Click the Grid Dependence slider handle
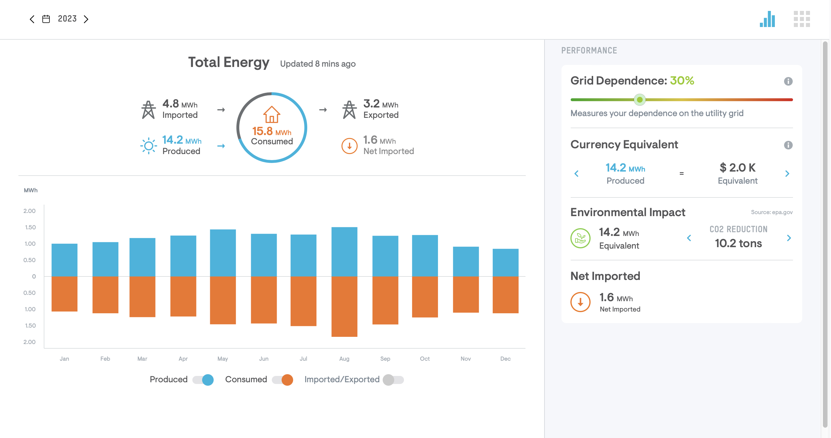Image resolution: width=831 pixels, height=438 pixels. (x=640, y=100)
